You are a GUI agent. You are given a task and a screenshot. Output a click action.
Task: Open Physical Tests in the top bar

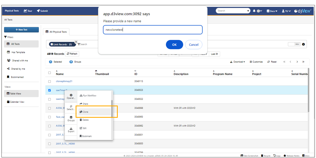click(x=12, y=11)
